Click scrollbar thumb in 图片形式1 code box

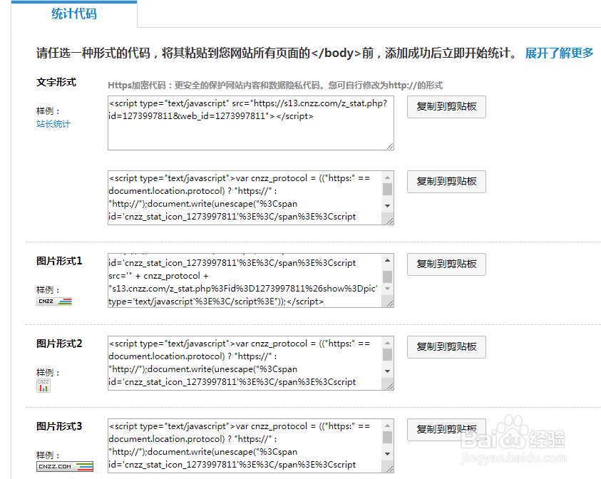[x=388, y=277]
